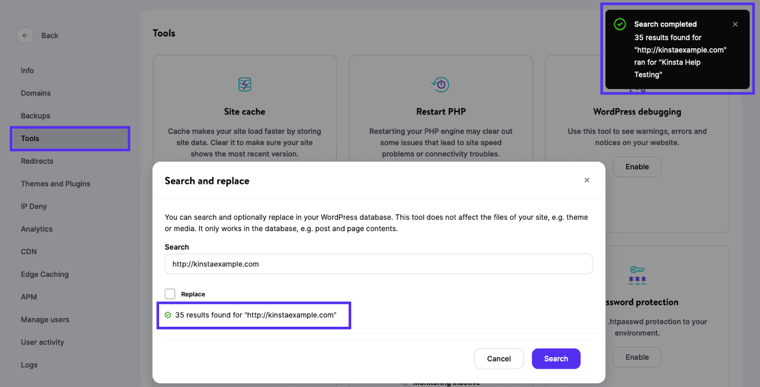This screenshot has width=760, height=387.
Task: Click green success icon beside 35 results
Action: [168, 315]
